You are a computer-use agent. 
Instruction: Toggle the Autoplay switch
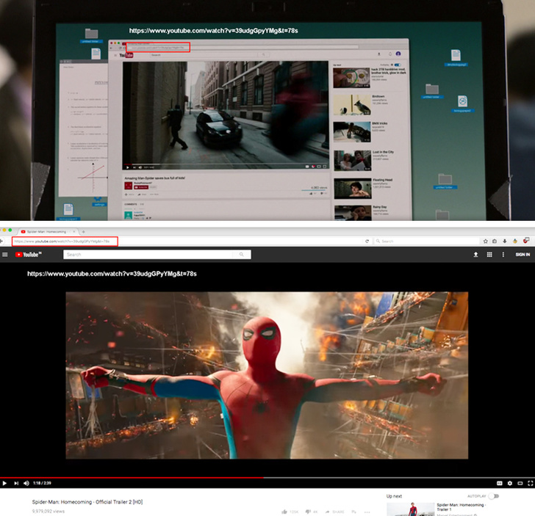click(x=493, y=496)
